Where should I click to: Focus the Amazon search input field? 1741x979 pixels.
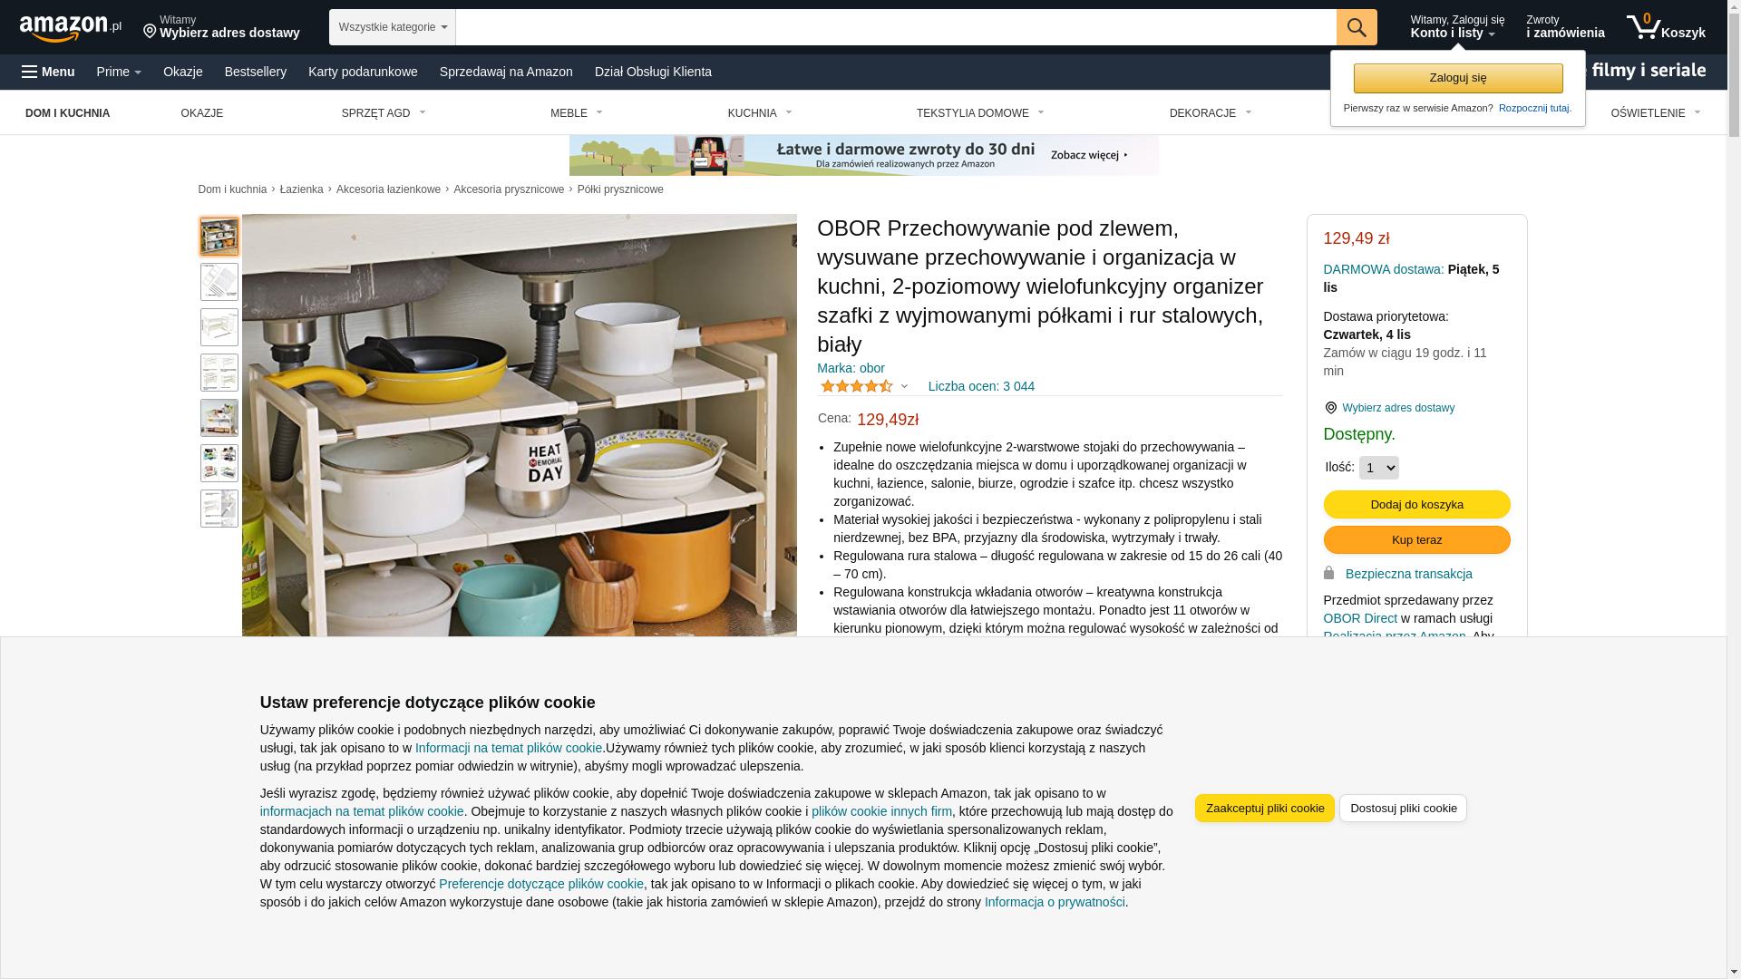click(896, 27)
